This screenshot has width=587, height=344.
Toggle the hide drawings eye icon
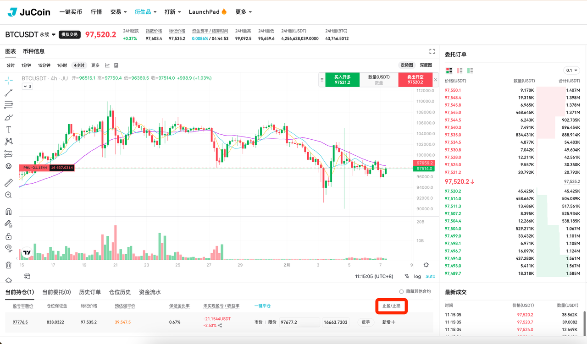point(8,248)
